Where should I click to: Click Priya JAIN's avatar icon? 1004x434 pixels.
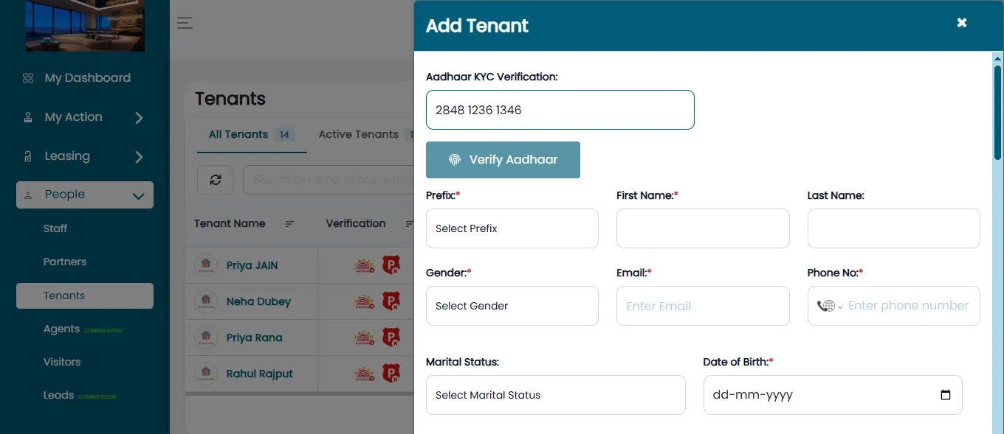click(206, 265)
